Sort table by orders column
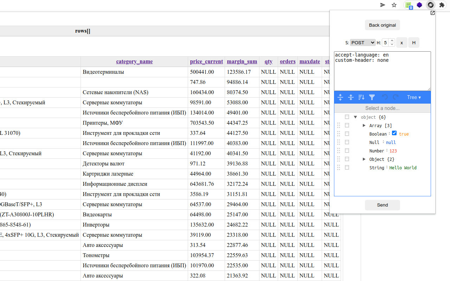450x281 pixels. point(288,61)
